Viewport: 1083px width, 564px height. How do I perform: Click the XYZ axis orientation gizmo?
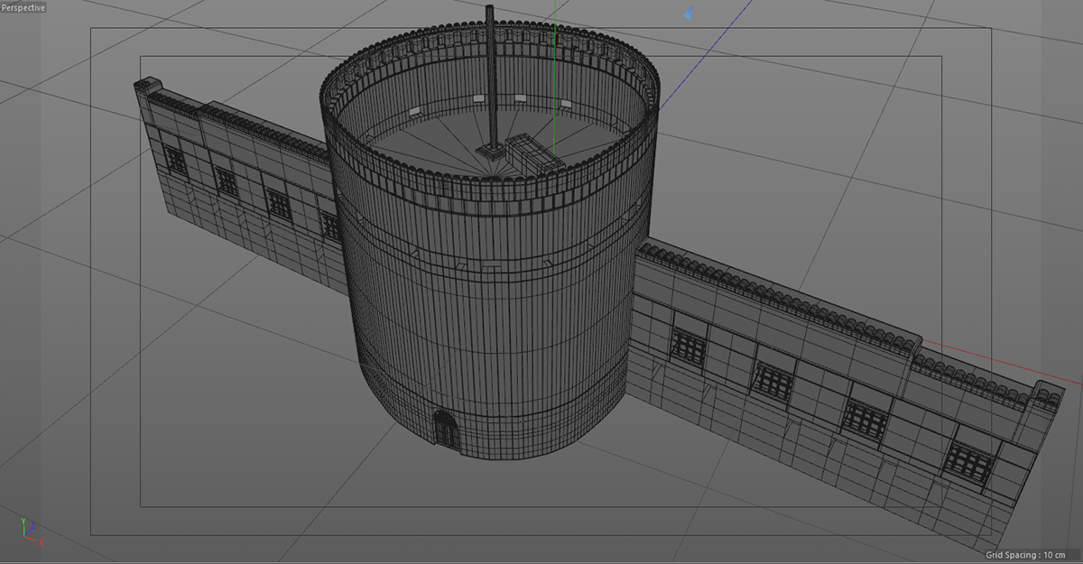coord(28,532)
